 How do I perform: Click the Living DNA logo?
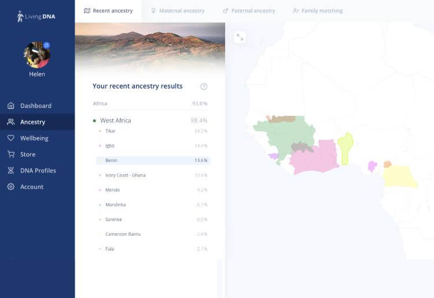coord(36,16)
